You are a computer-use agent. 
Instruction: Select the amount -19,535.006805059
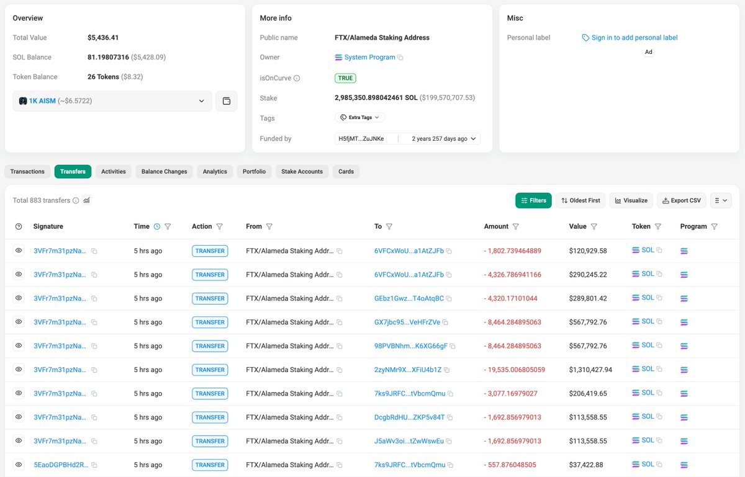point(515,370)
